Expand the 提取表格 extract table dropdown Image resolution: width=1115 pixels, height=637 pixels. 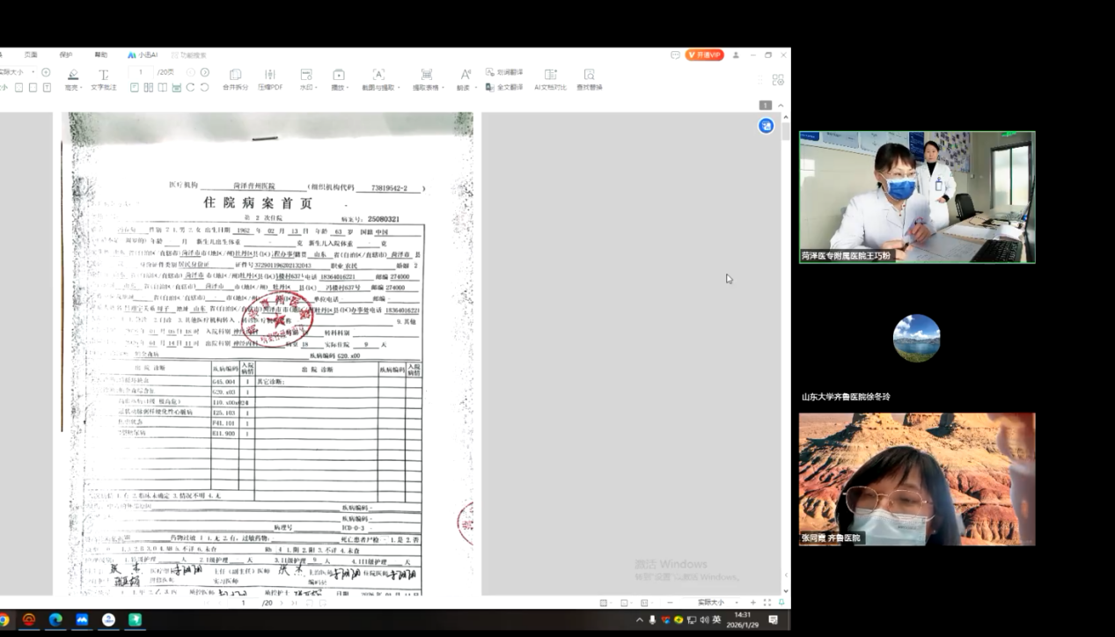pyautogui.click(x=427, y=79)
